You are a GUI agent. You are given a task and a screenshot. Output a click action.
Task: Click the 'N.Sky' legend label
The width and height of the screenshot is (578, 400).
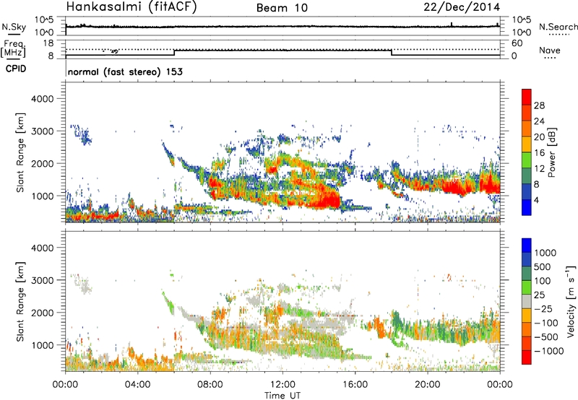click(14, 27)
